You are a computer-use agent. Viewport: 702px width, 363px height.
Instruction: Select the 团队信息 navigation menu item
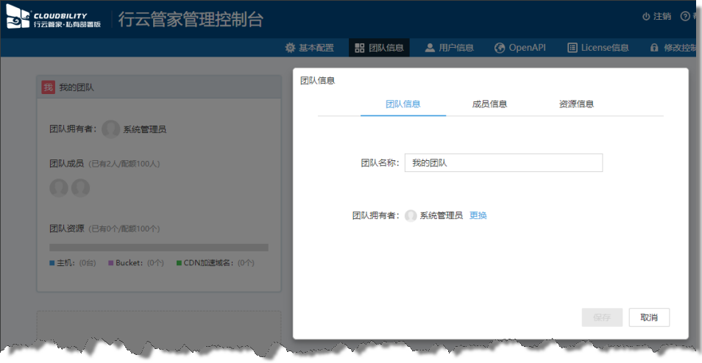coord(379,48)
